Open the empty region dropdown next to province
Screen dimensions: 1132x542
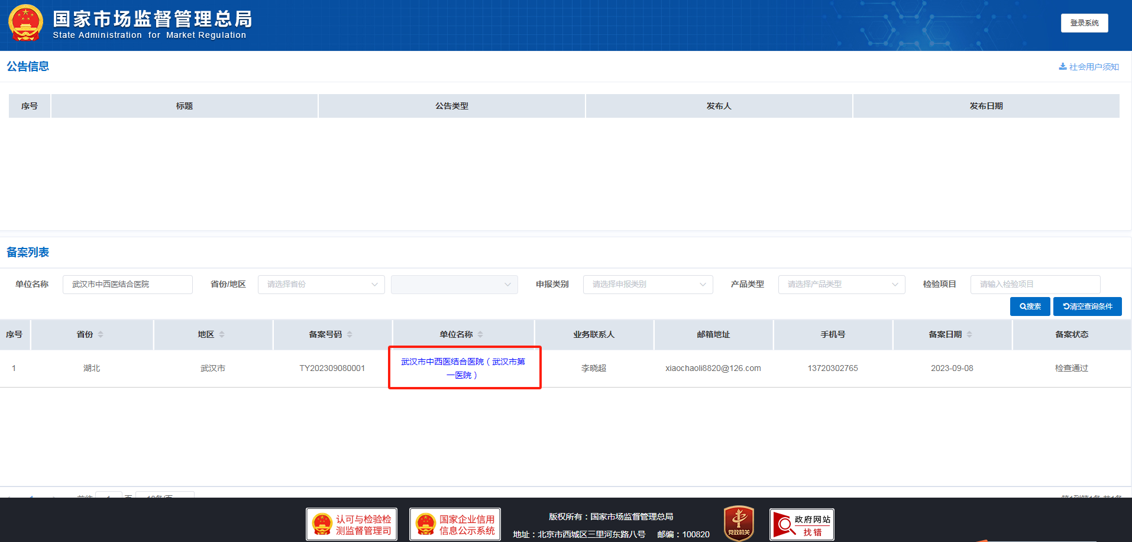454,285
